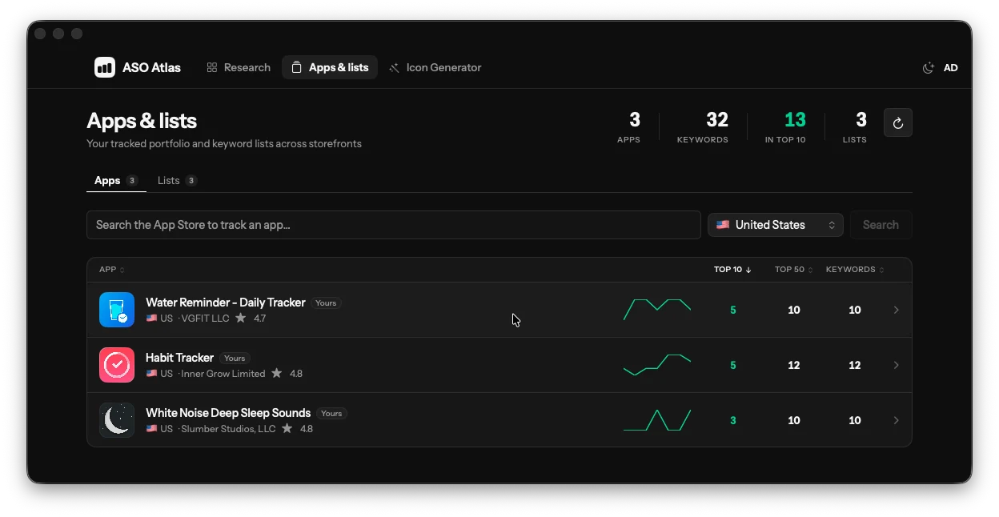Expand Habit Tracker row chevron
The image size is (999, 517).
[x=896, y=365]
